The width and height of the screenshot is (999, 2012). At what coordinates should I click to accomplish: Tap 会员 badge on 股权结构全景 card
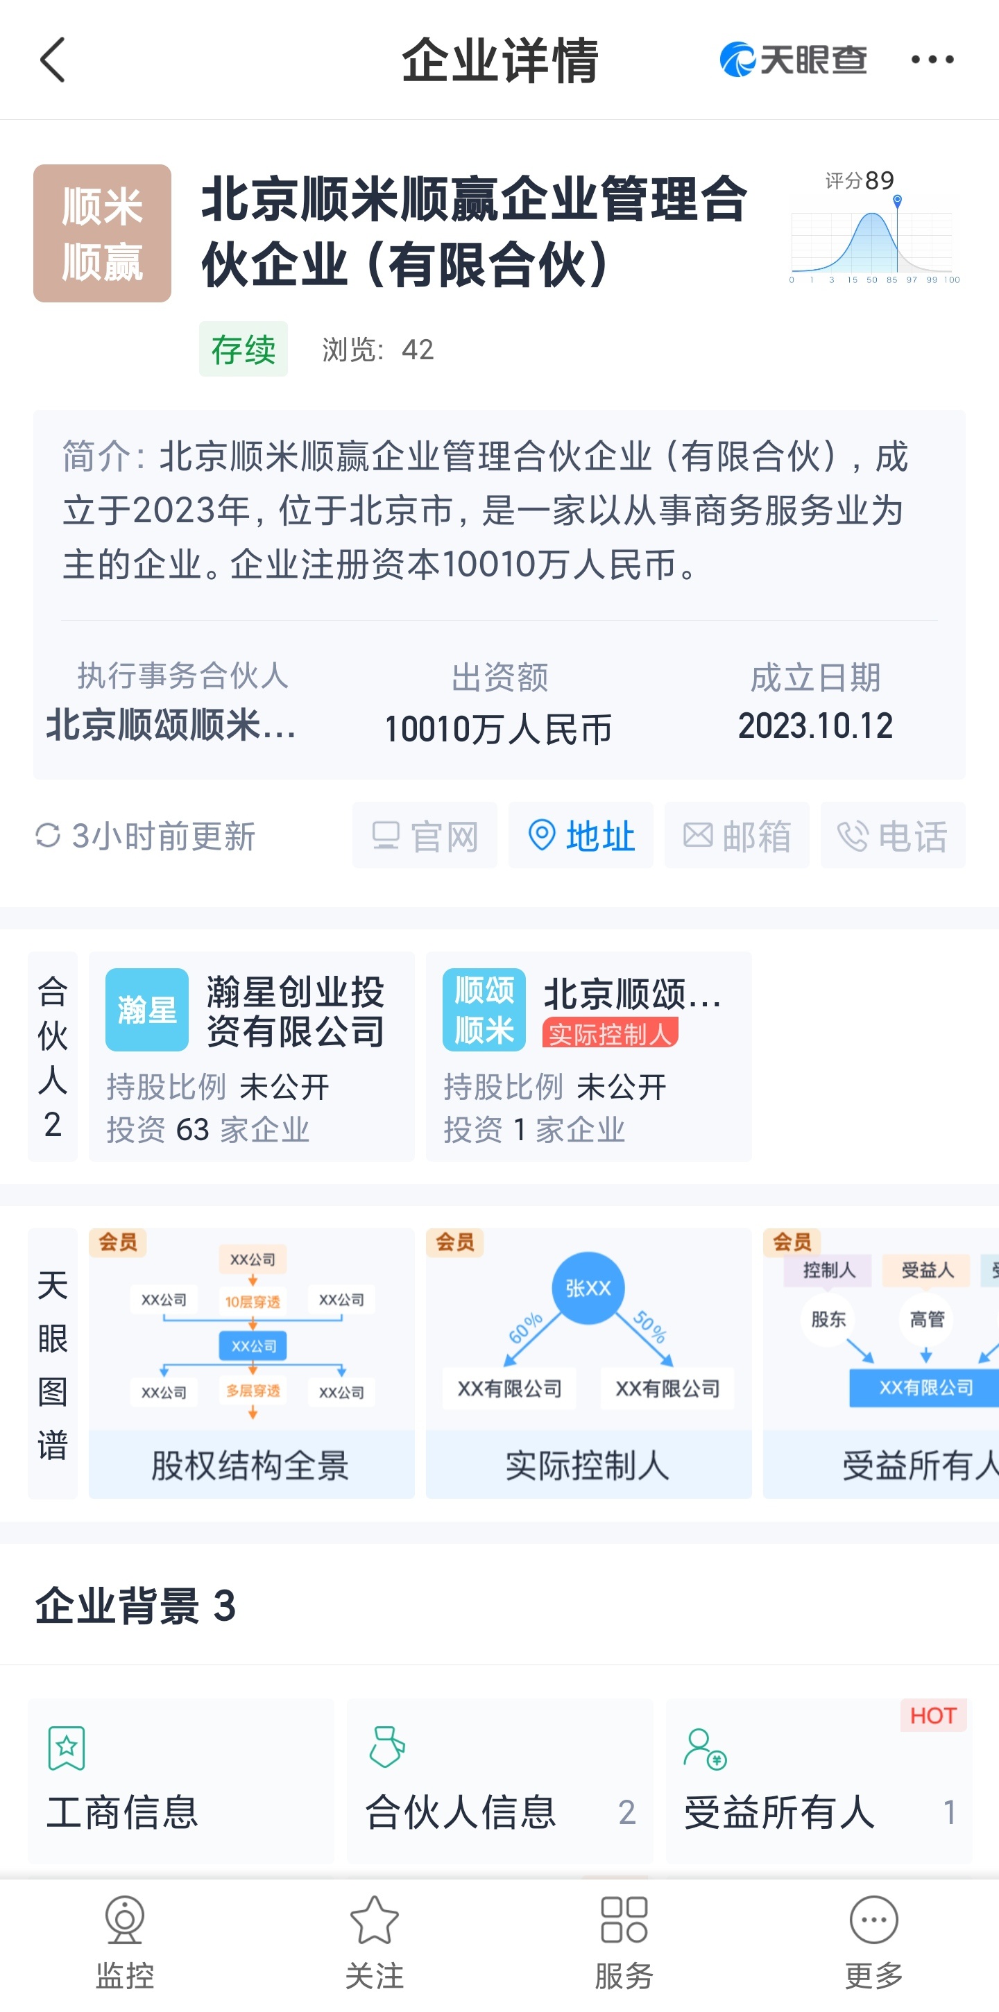118,1242
